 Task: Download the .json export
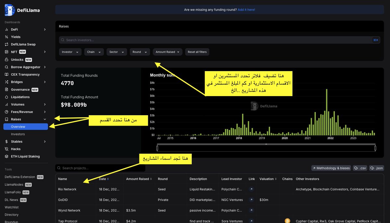click(377, 168)
